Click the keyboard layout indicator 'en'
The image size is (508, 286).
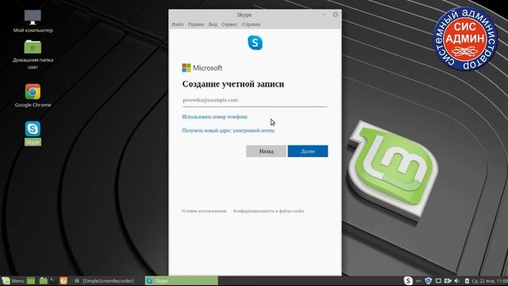[418, 280]
